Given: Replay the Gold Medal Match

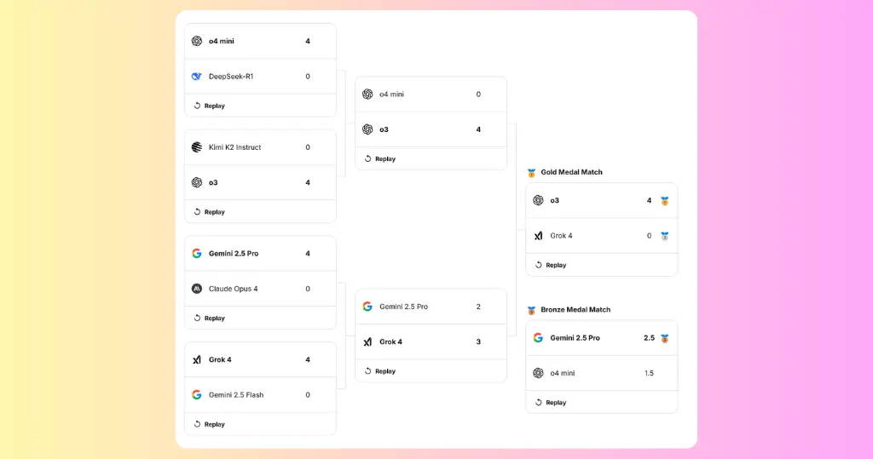Looking at the screenshot, I should [551, 265].
